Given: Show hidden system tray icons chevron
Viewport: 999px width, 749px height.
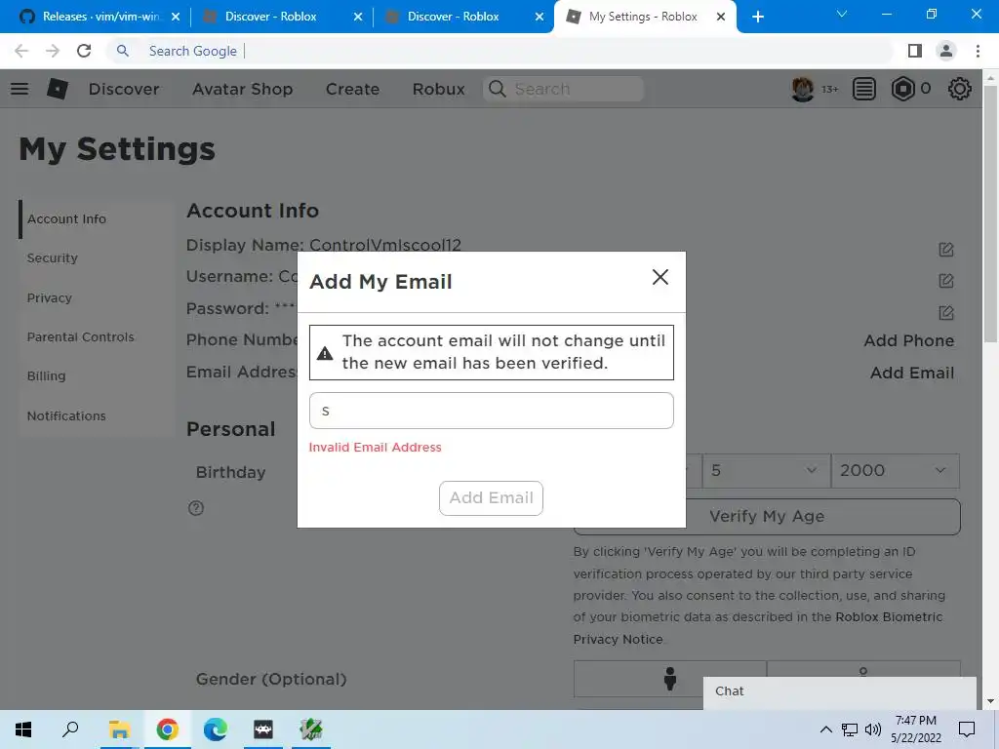Looking at the screenshot, I should pos(825,729).
